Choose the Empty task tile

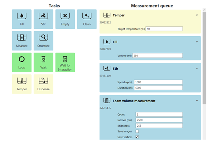coord(65,19)
